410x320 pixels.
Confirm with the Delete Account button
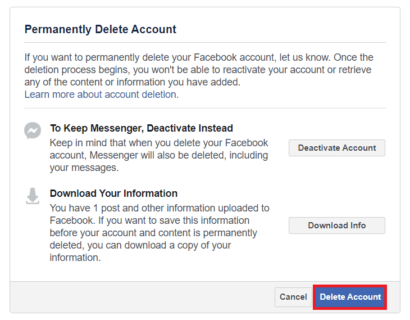pos(350,297)
